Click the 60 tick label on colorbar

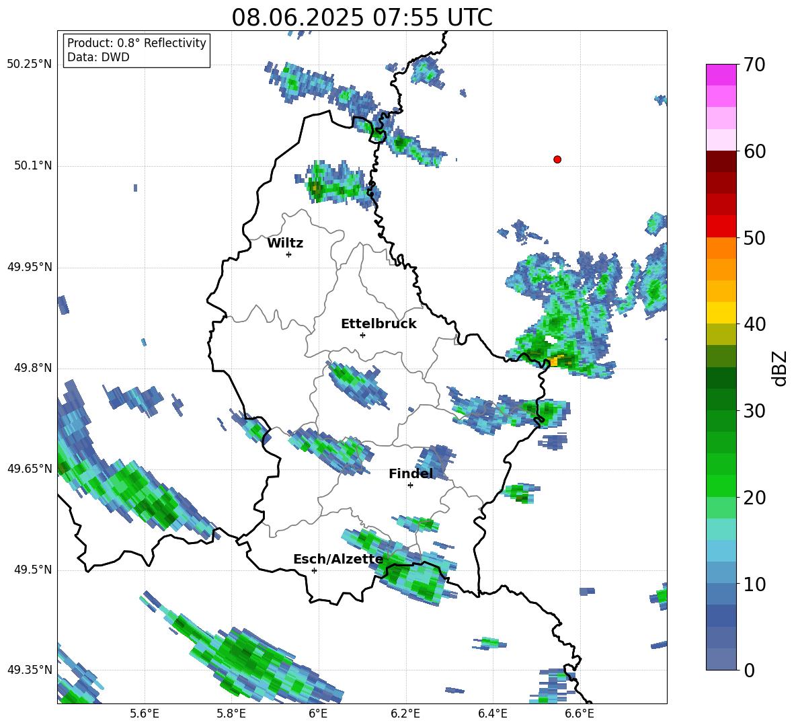coord(754,151)
